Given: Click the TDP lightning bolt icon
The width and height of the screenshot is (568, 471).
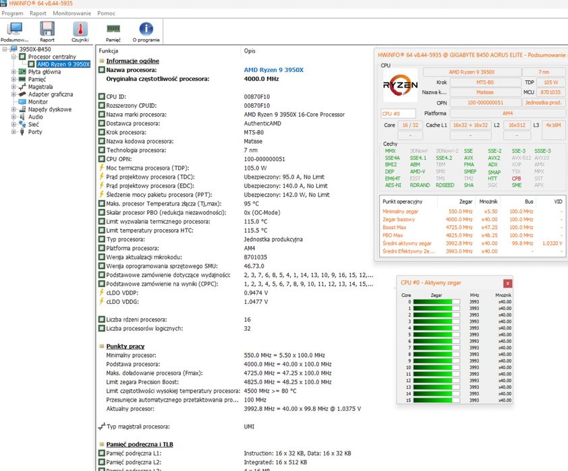Looking at the screenshot, I should tap(102, 168).
